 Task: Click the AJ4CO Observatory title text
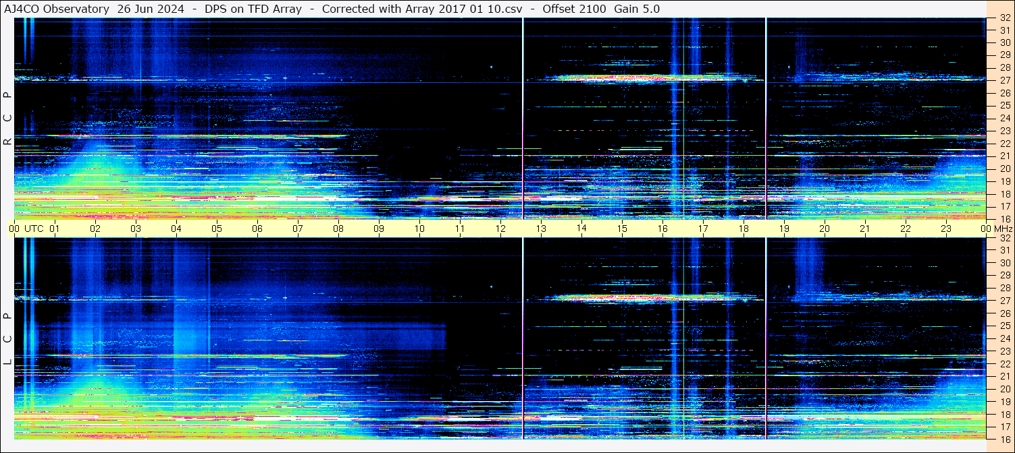[57, 9]
